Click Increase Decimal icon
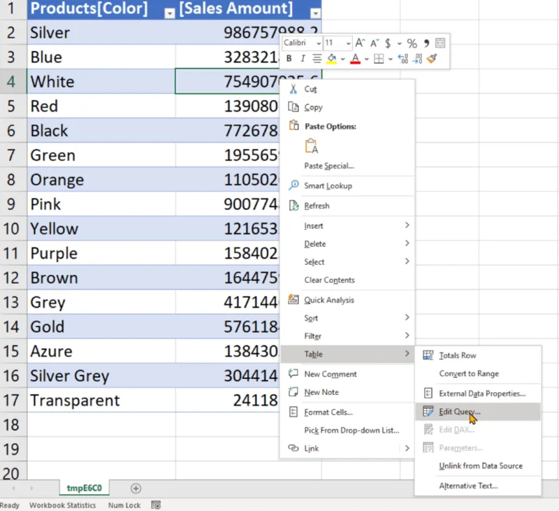Screen dimensions: 559x511 tap(403, 59)
